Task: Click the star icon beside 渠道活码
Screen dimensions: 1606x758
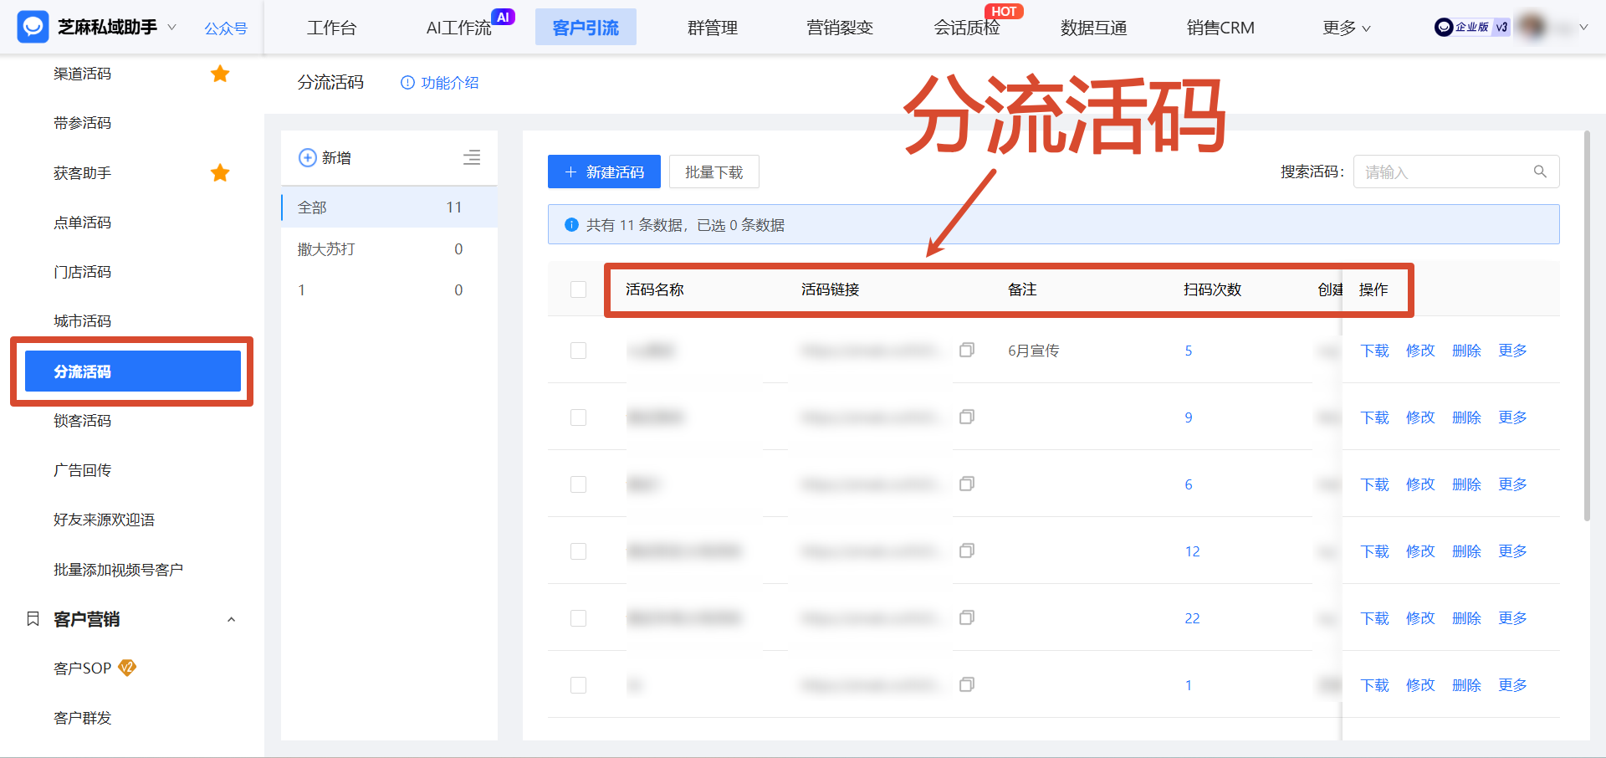Action: click(x=220, y=74)
